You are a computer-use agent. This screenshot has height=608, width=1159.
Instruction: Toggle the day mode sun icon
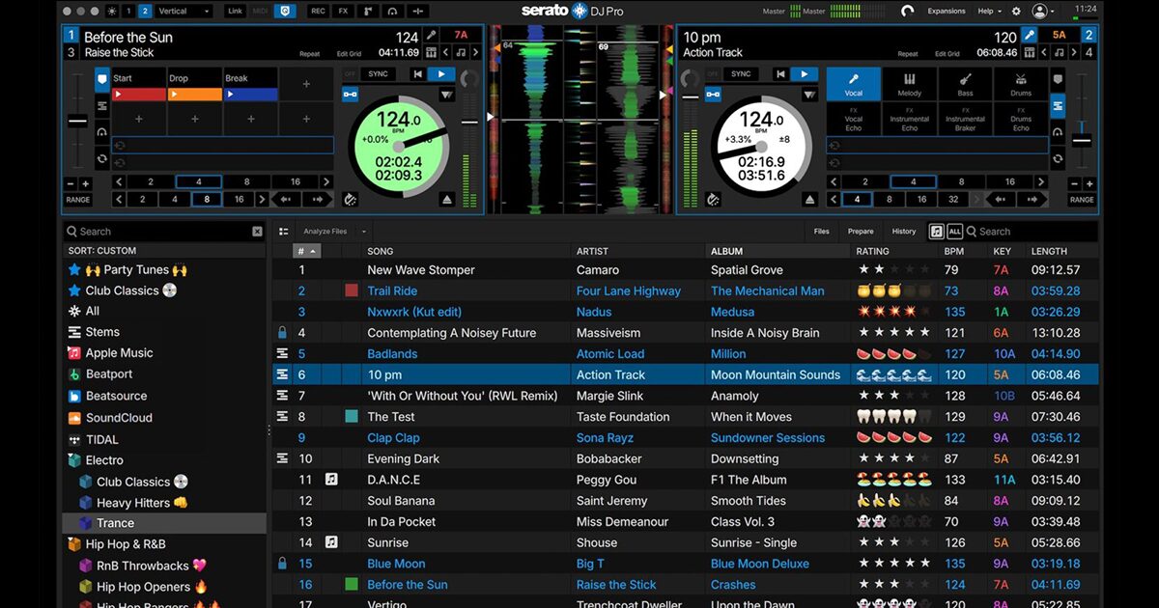pyautogui.click(x=112, y=11)
